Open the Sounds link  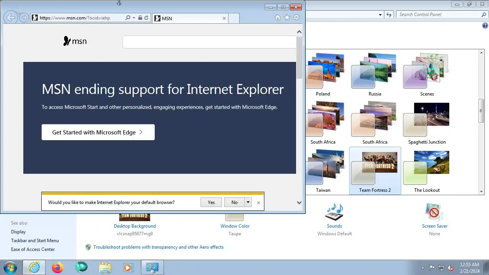(334, 226)
